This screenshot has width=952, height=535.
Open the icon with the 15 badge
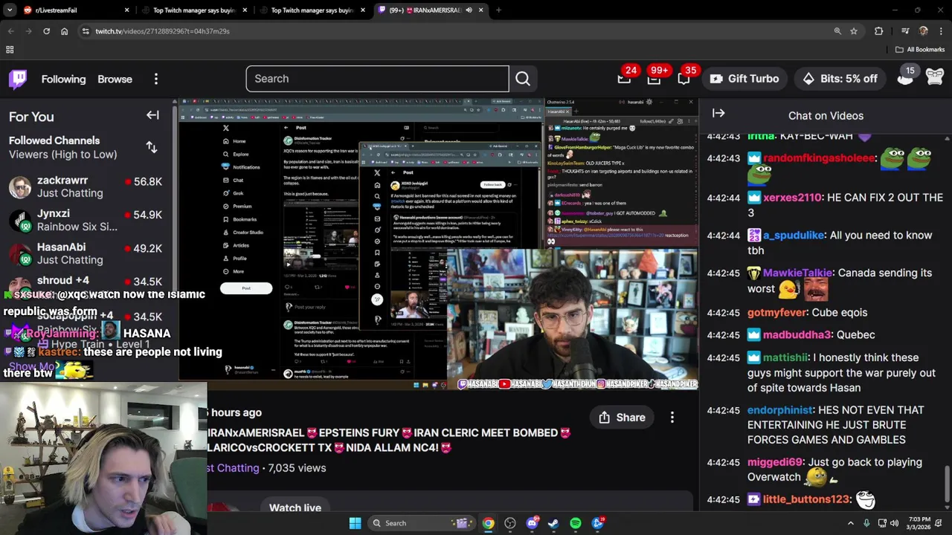905,78
